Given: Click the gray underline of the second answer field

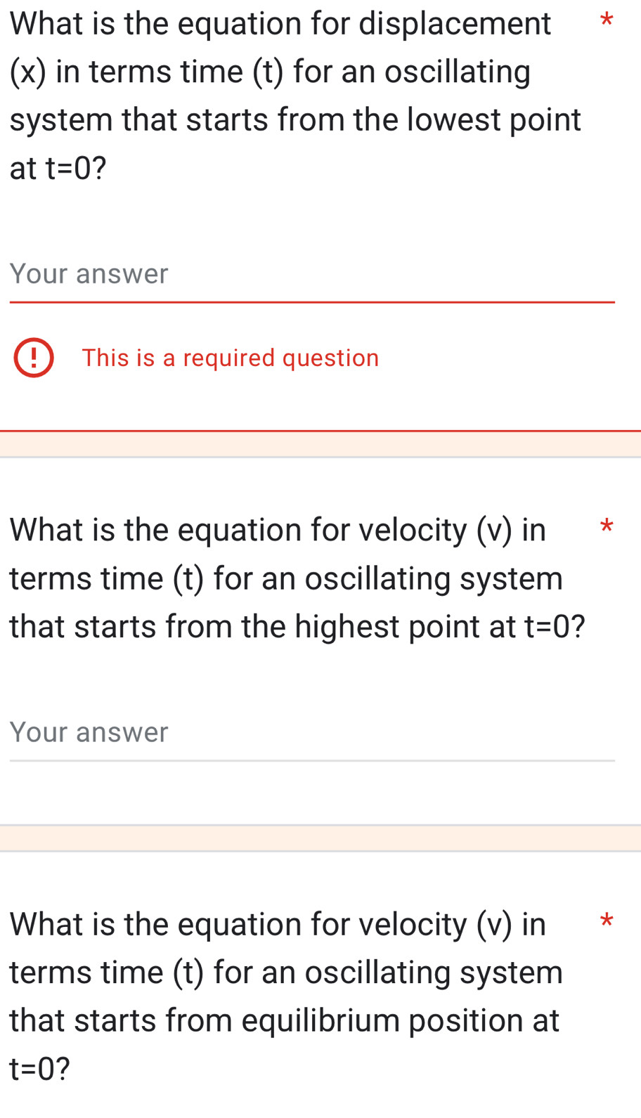Looking at the screenshot, I should 311,760.
